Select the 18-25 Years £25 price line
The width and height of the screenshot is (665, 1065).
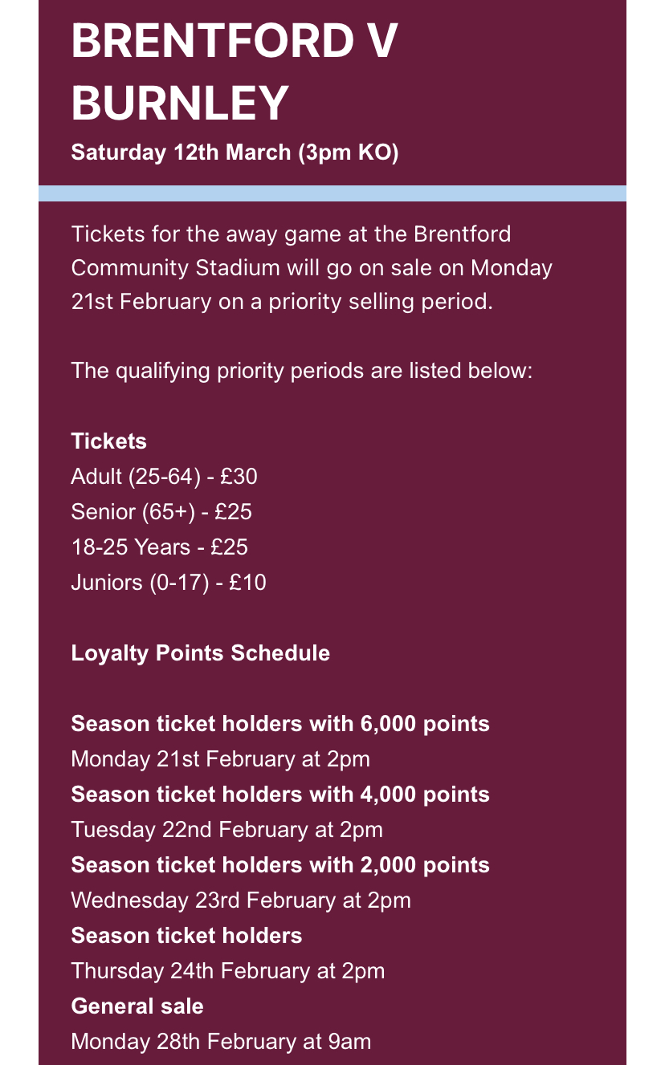[x=159, y=547]
